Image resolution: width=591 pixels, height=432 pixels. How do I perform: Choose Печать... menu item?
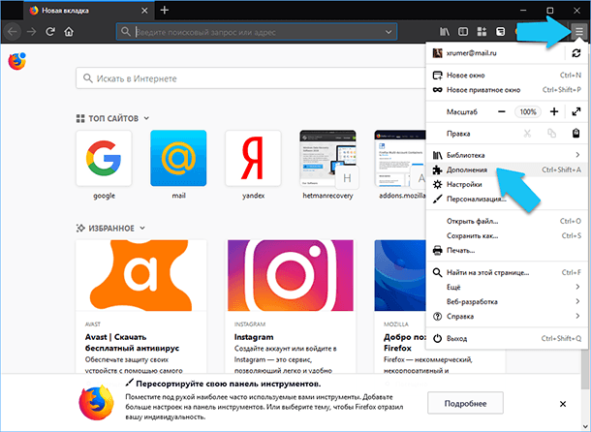507,250
